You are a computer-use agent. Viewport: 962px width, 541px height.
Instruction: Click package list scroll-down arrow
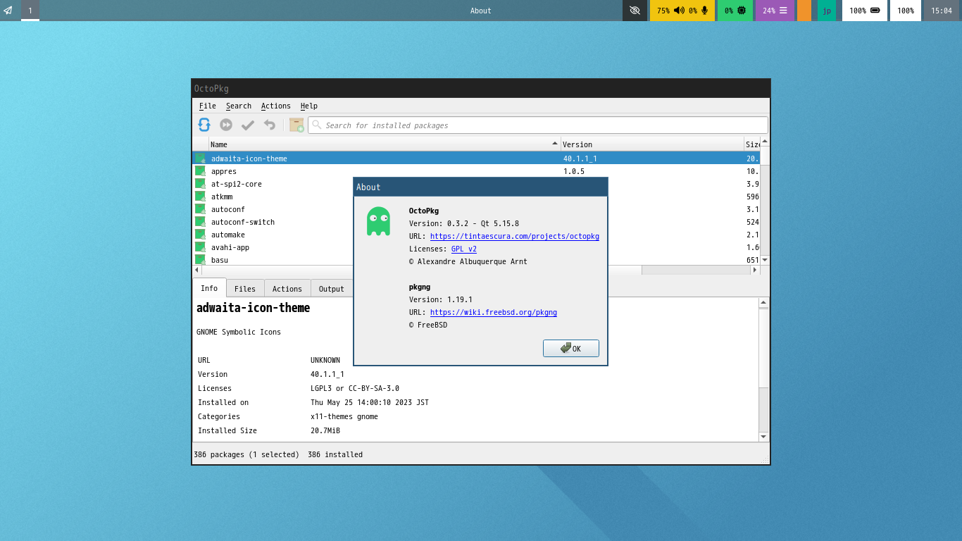pos(765,260)
